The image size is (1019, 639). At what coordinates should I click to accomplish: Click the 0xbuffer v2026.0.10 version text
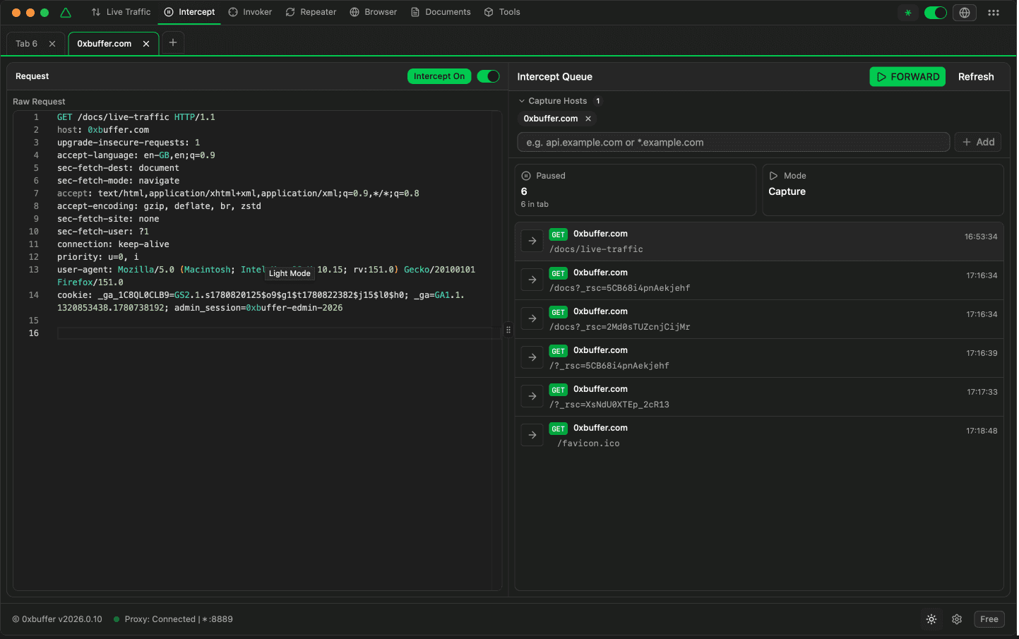point(57,619)
